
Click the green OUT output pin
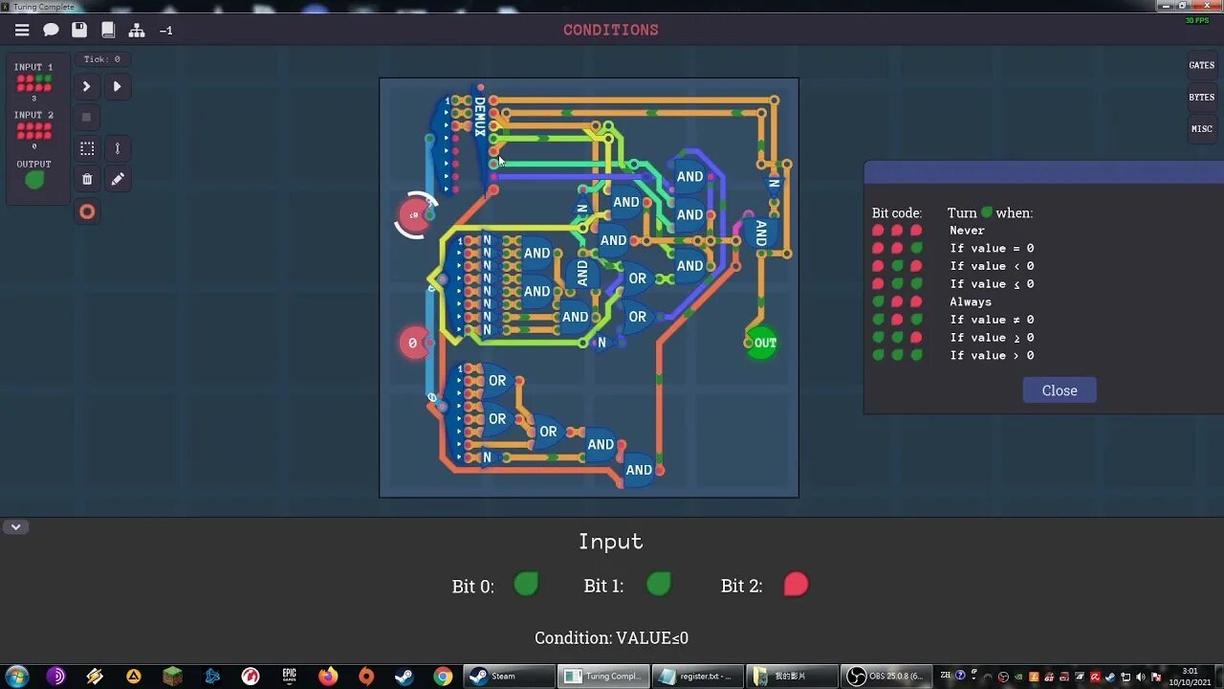click(762, 343)
